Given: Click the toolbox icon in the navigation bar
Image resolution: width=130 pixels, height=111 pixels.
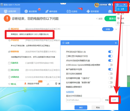Looking at the screenshot, I should (110, 11).
